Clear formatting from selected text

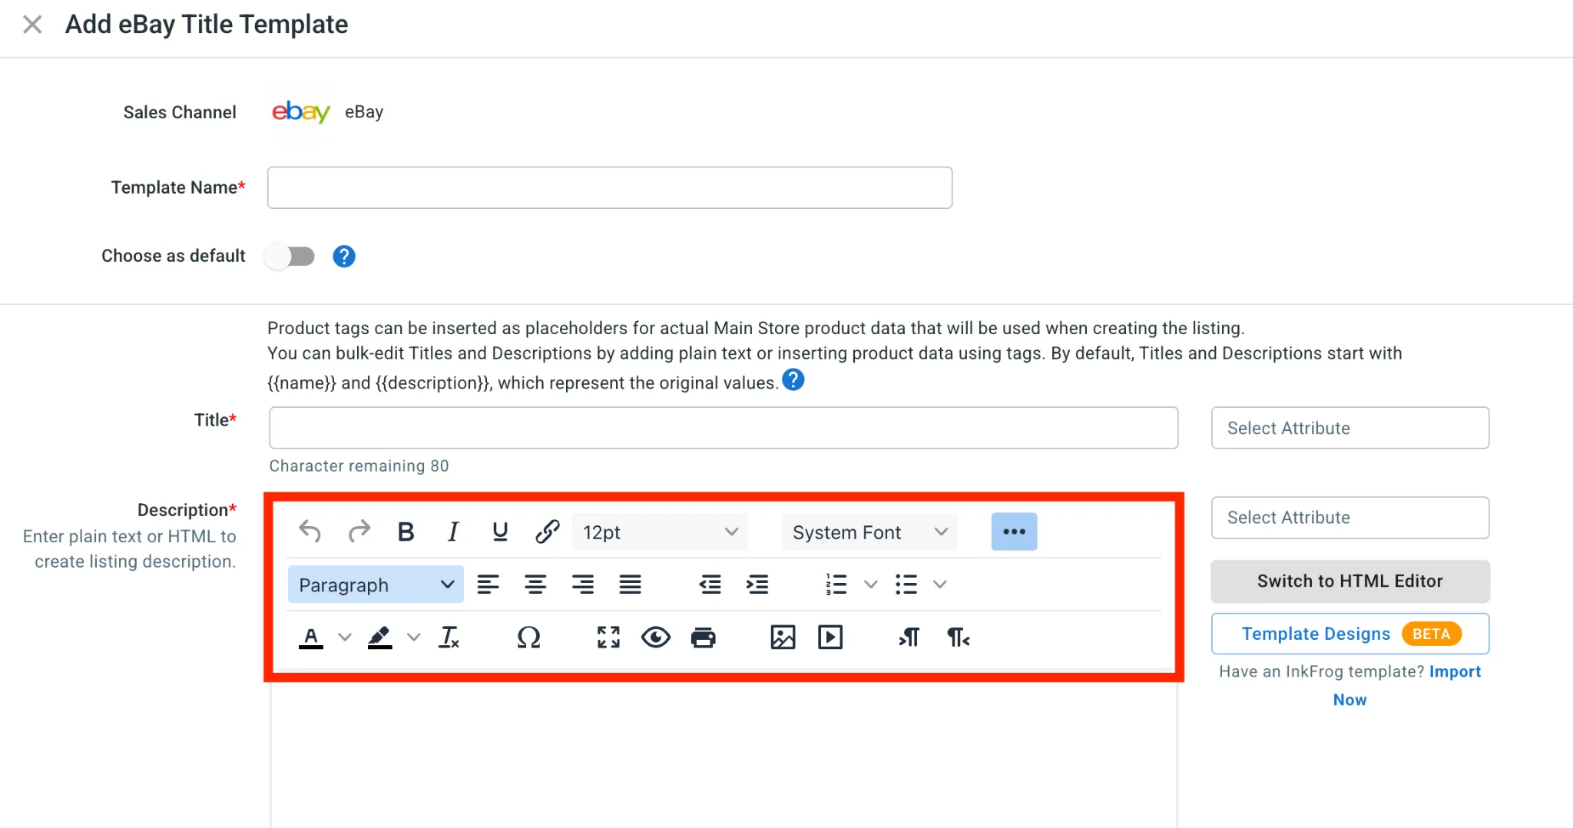tap(449, 638)
